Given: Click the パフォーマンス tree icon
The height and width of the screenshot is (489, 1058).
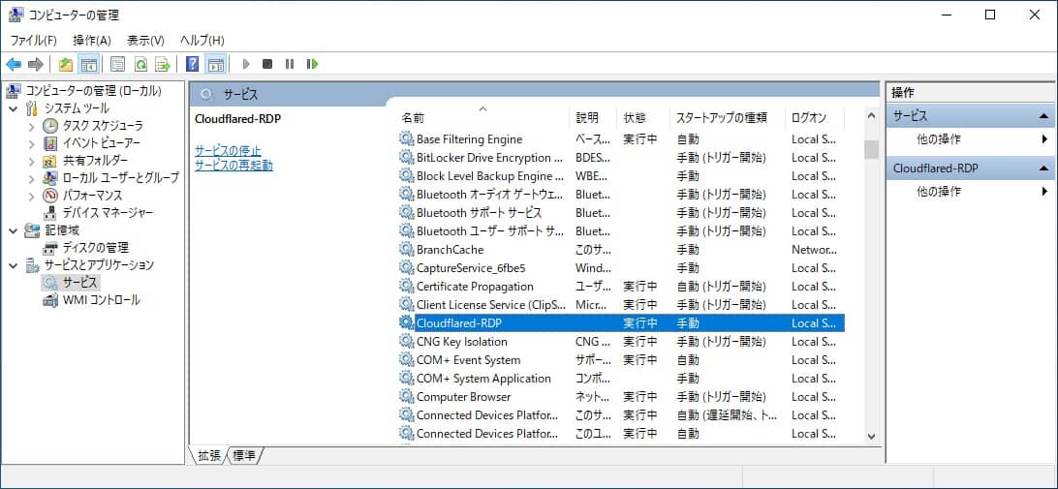Looking at the screenshot, I should coord(50,196).
